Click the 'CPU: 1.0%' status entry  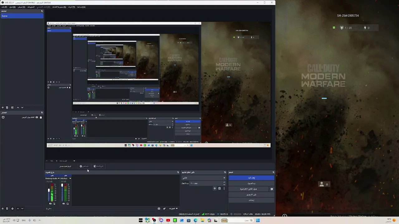tap(248, 214)
